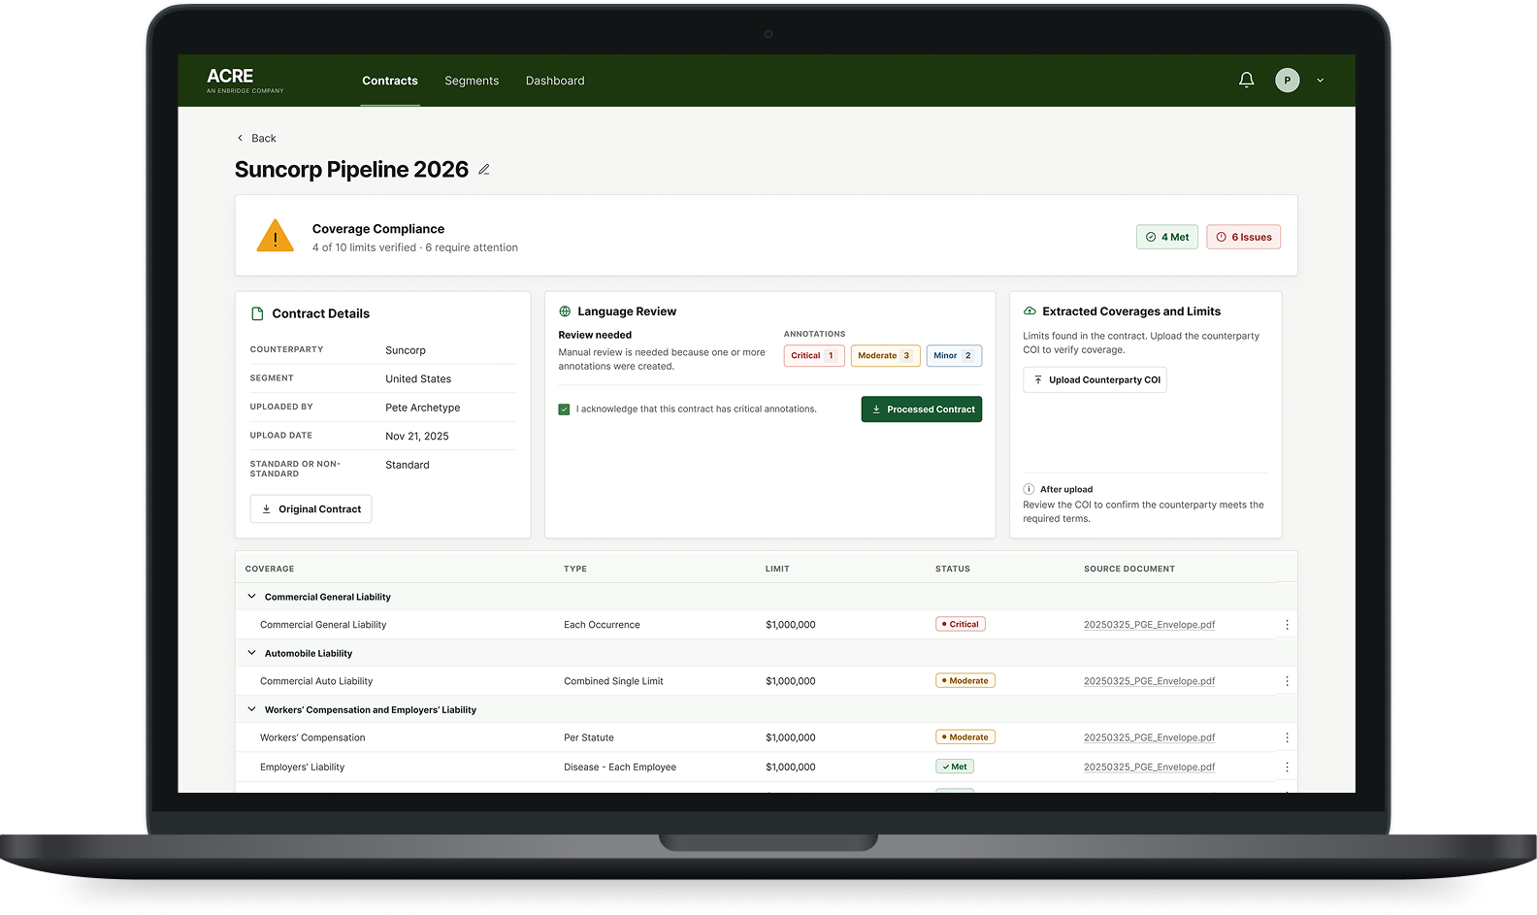This screenshot has width=1537, height=915.
Task: Click the Language Review globe icon
Action: (x=565, y=311)
